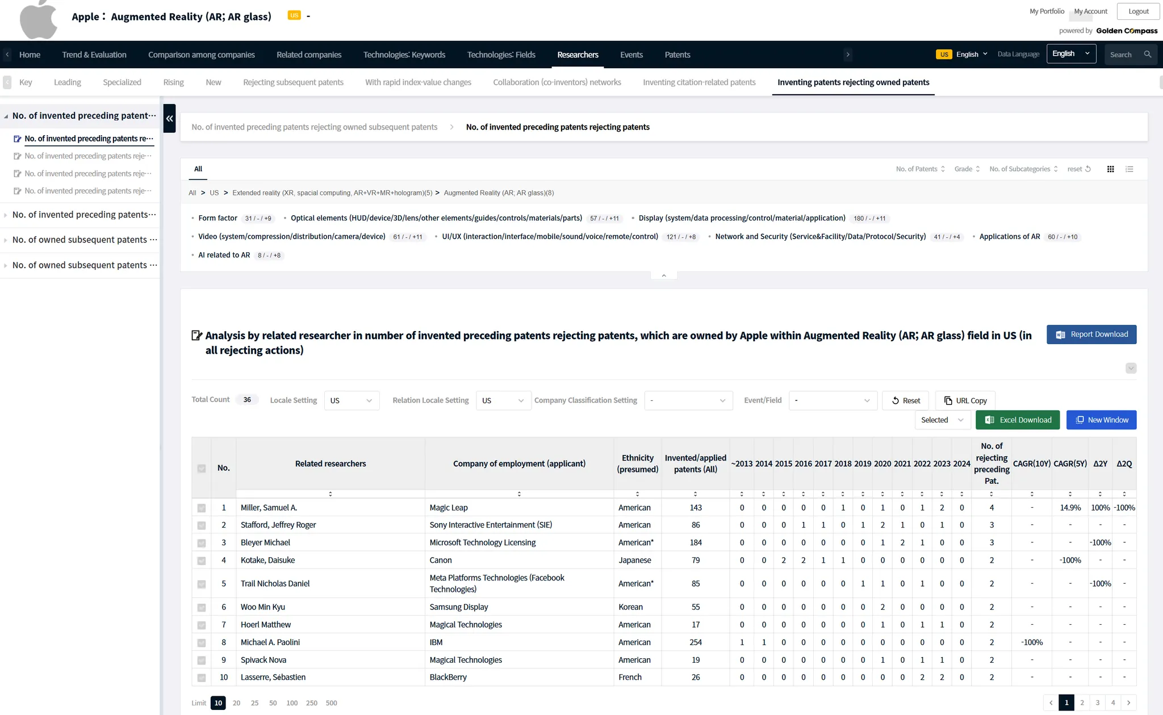Go to the next results page with the arrow

point(1128,703)
